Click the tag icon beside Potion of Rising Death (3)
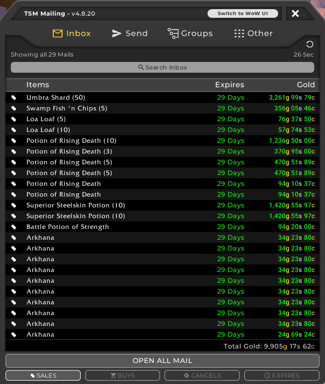The height and width of the screenshot is (384, 325). tap(14, 151)
